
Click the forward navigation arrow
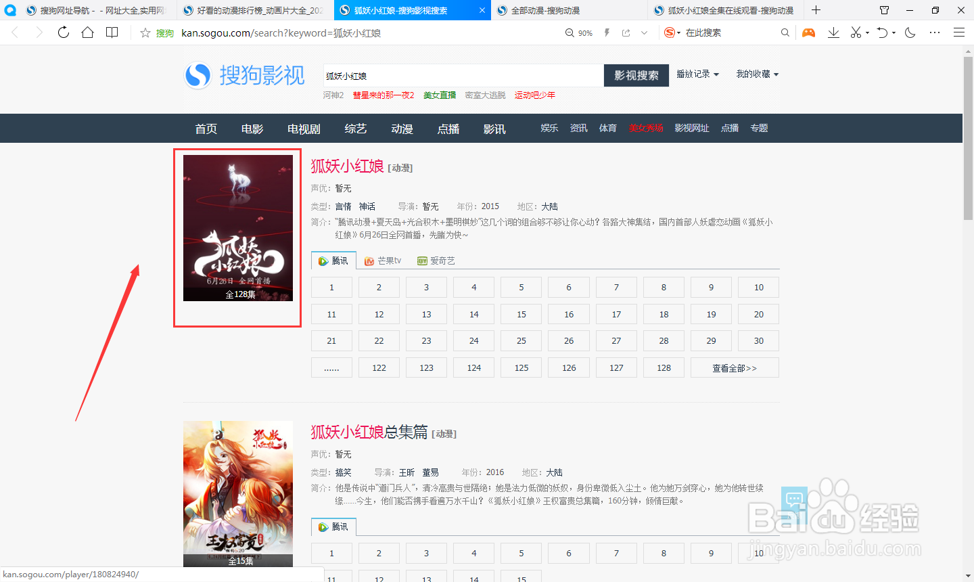coord(39,32)
